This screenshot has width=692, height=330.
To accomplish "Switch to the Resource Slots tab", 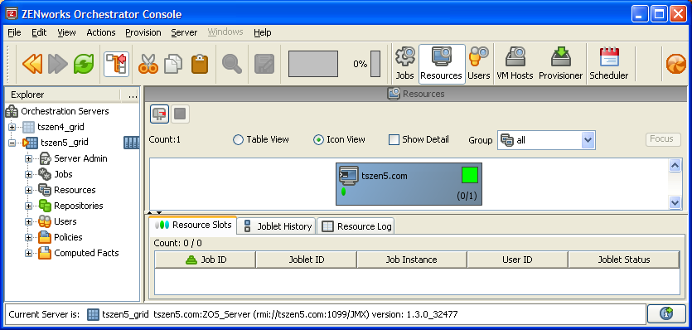I will (193, 225).
